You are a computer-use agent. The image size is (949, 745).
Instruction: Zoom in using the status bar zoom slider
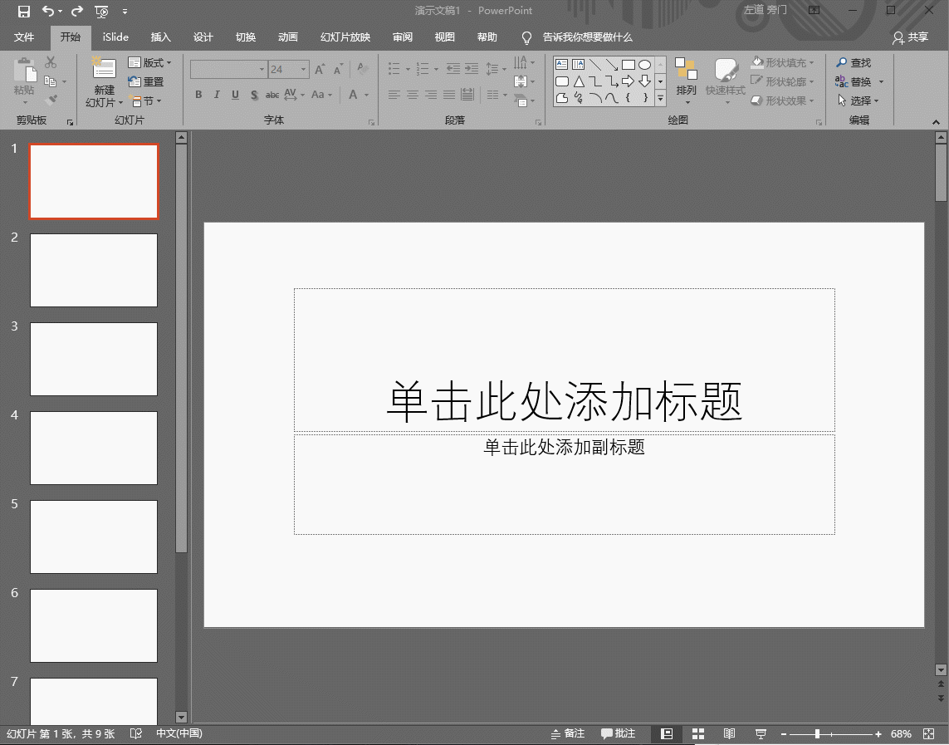[x=878, y=733]
